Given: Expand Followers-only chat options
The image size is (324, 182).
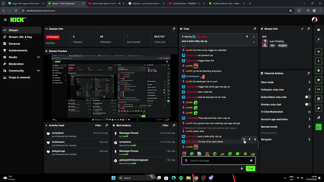Looking at the screenshot, I should [309, 89].
